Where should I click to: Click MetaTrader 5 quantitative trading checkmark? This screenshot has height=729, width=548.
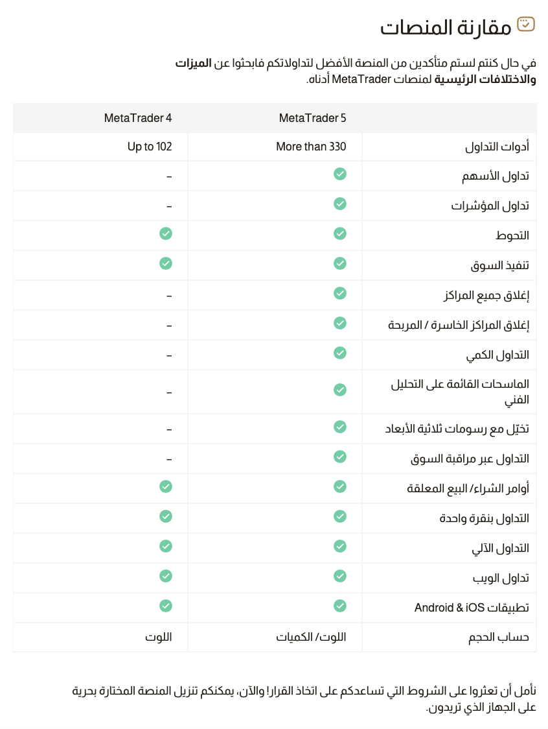[340, 353]
